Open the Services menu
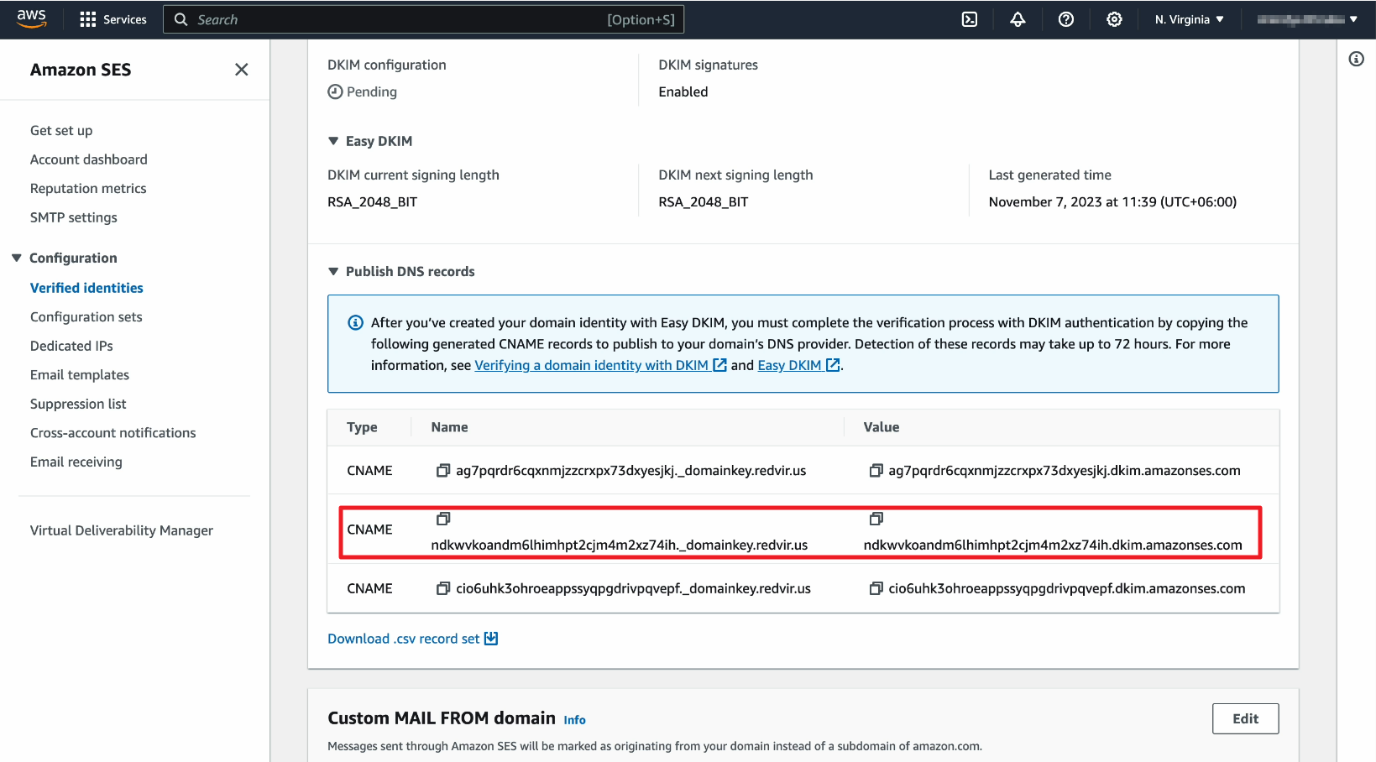The image size is (1376, 762). (x=112, y=19)
